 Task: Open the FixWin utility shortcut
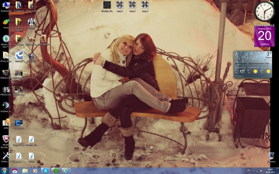click(6, 156)
